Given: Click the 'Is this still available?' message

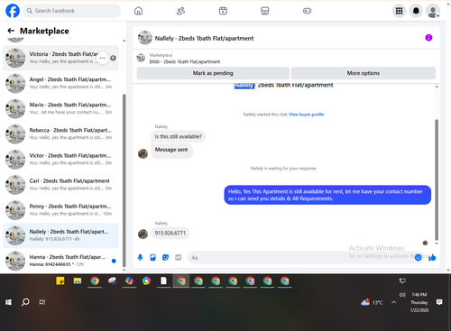Looking at the screenshot, I should [x=179, y=136].
